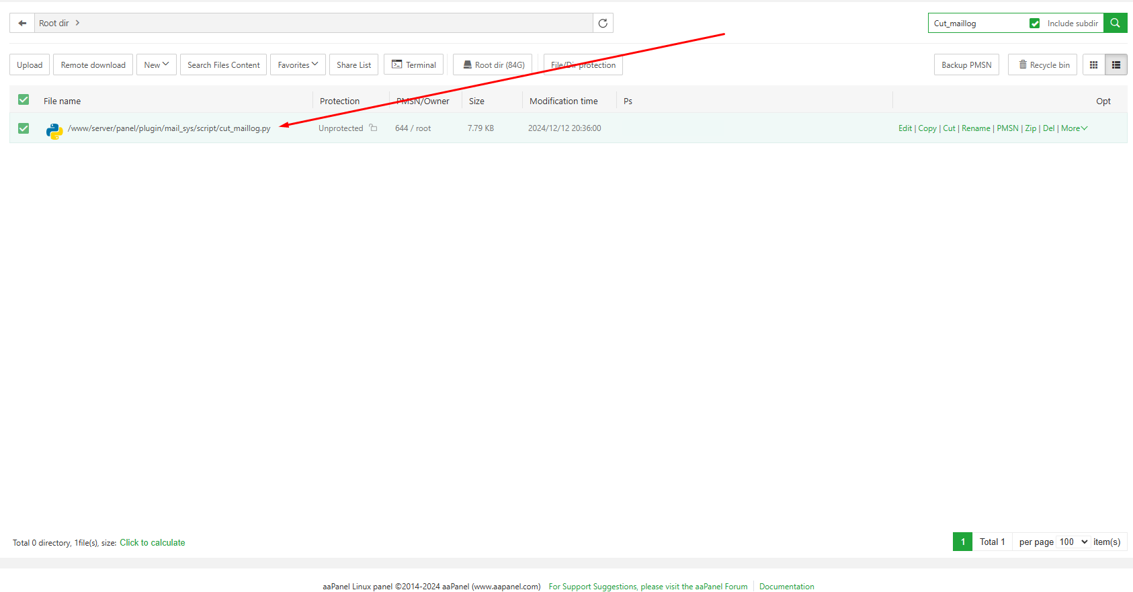Go to page 1
Viewport: 1133px width, 592px height.
point(962,542)
